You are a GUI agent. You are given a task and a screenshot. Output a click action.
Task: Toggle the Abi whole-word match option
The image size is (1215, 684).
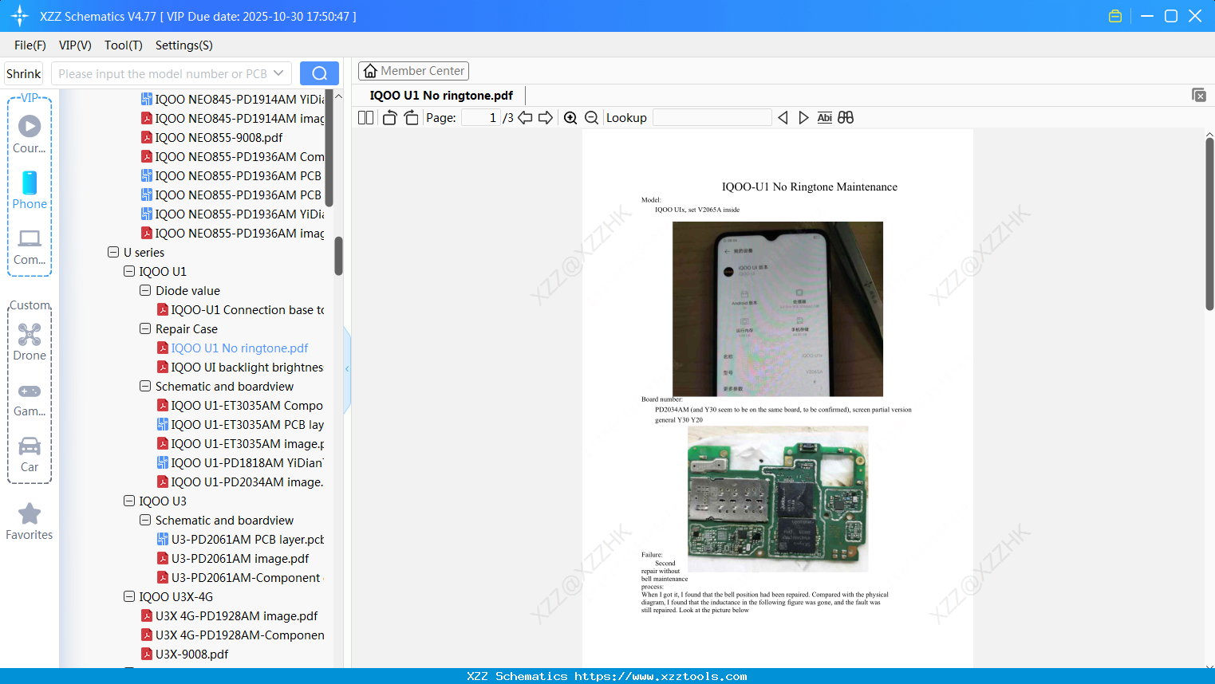(x=825, y=118)
